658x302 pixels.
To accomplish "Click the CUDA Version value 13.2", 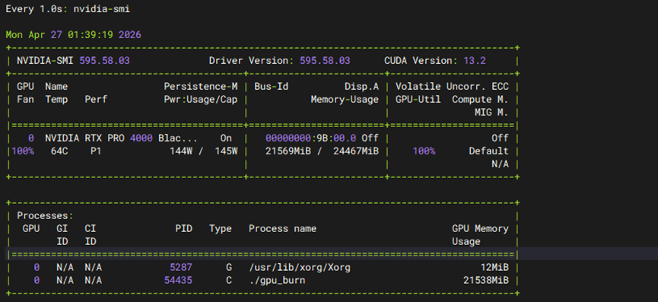I will point(475,61).
